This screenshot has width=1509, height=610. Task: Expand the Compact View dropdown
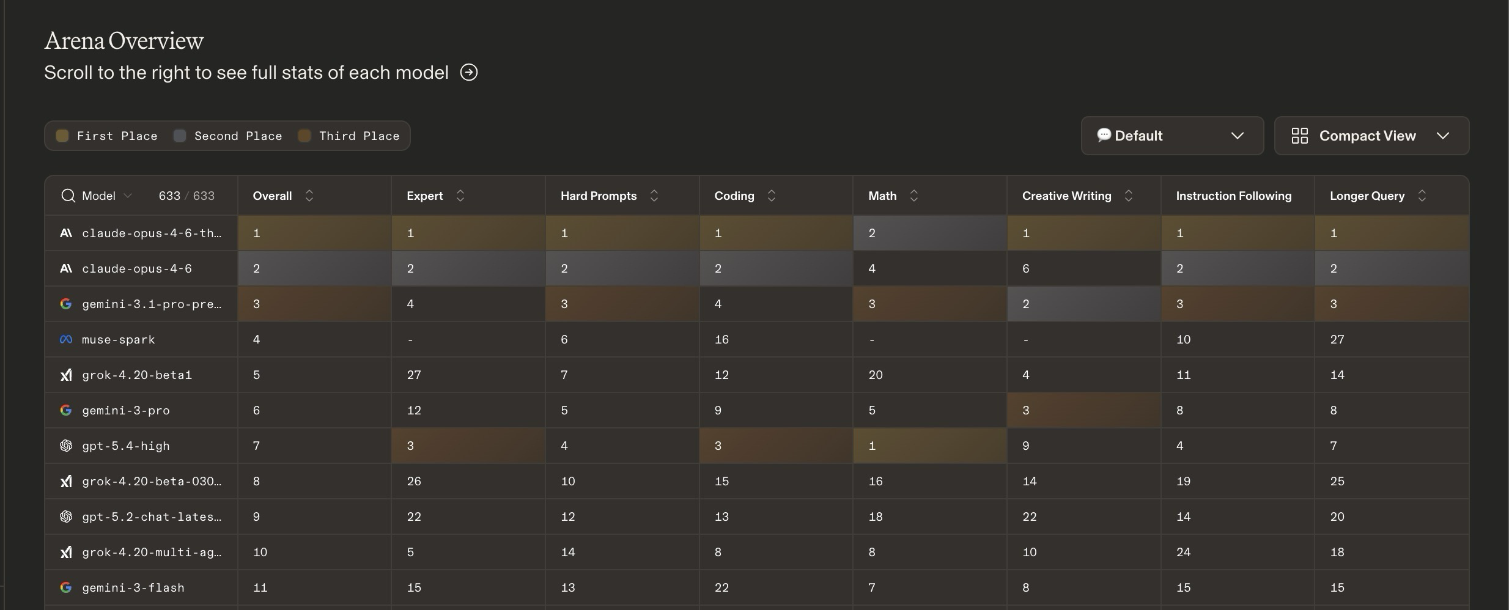tap(1442, 136)
